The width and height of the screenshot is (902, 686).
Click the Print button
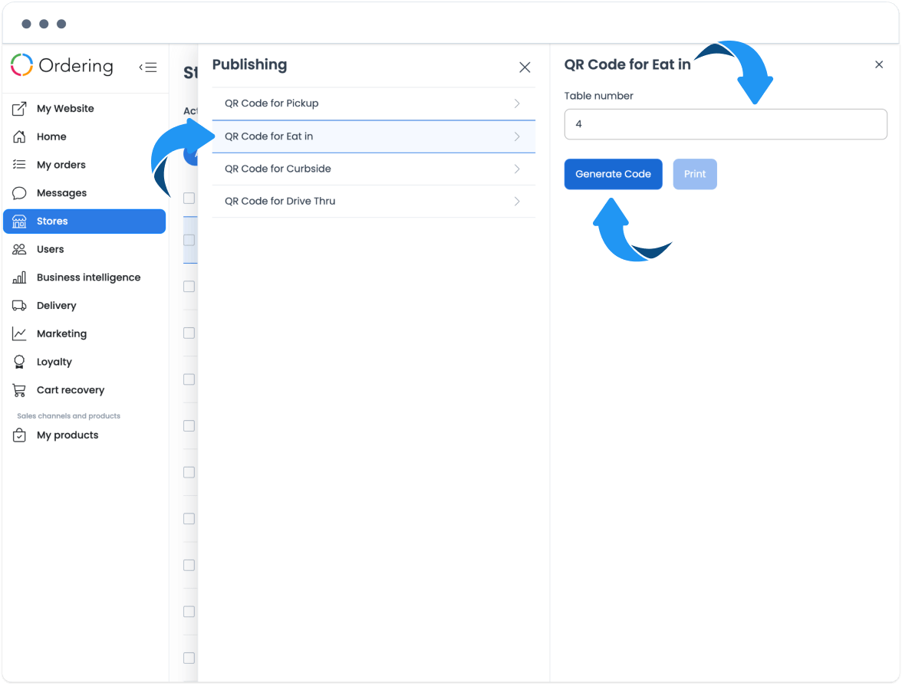tap(695, 174)
